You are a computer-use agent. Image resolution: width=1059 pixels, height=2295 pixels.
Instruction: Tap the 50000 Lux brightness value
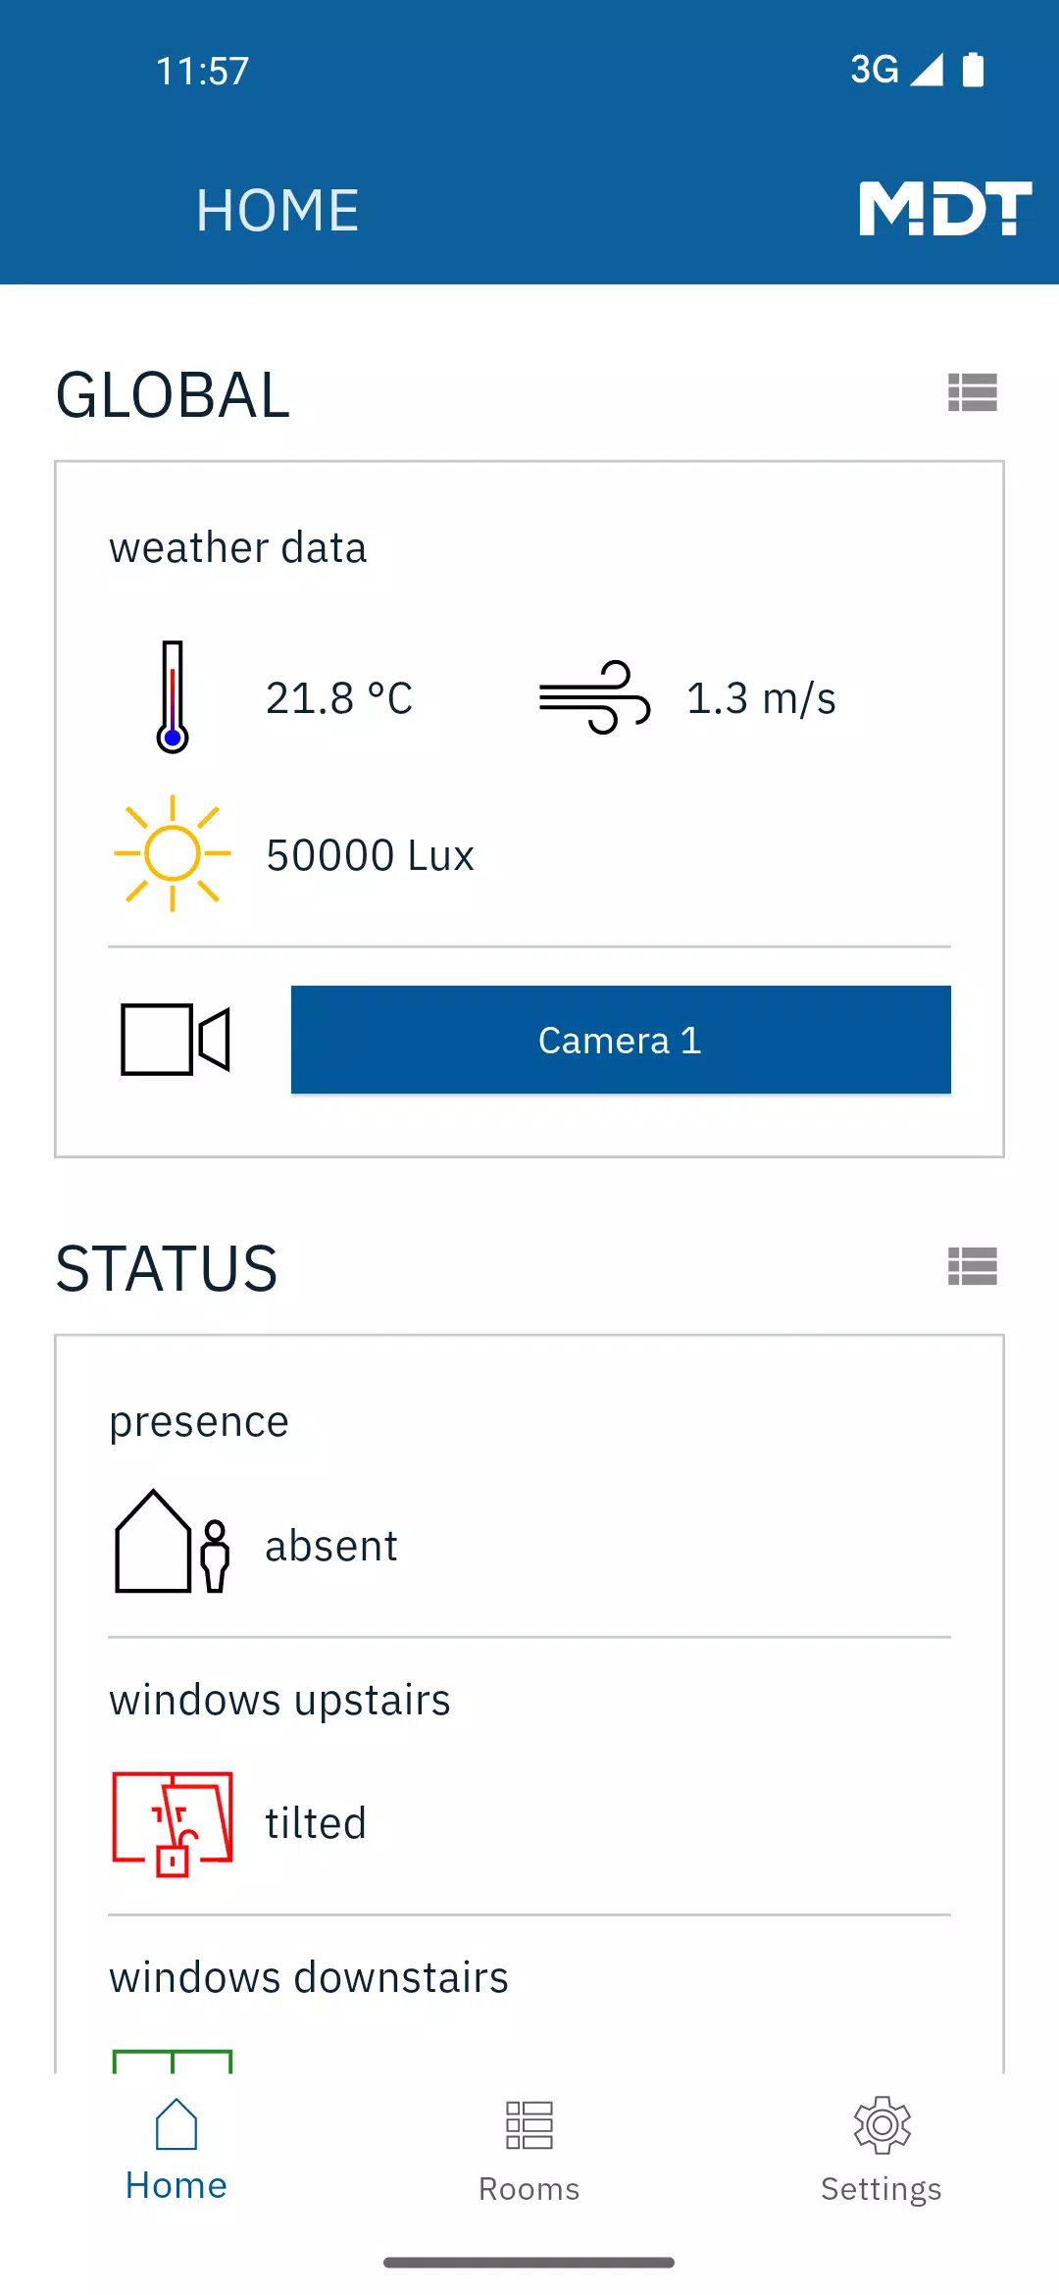tap(371, 855)
